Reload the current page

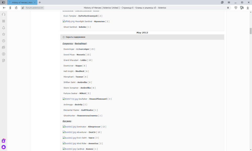coord(16,8)
